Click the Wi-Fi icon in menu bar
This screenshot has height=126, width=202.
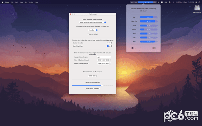(x=173, y=2)
